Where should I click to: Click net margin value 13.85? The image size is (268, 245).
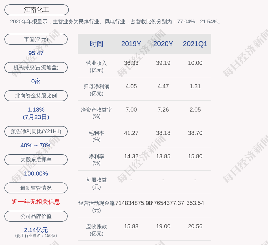click(x=163, y=156)
